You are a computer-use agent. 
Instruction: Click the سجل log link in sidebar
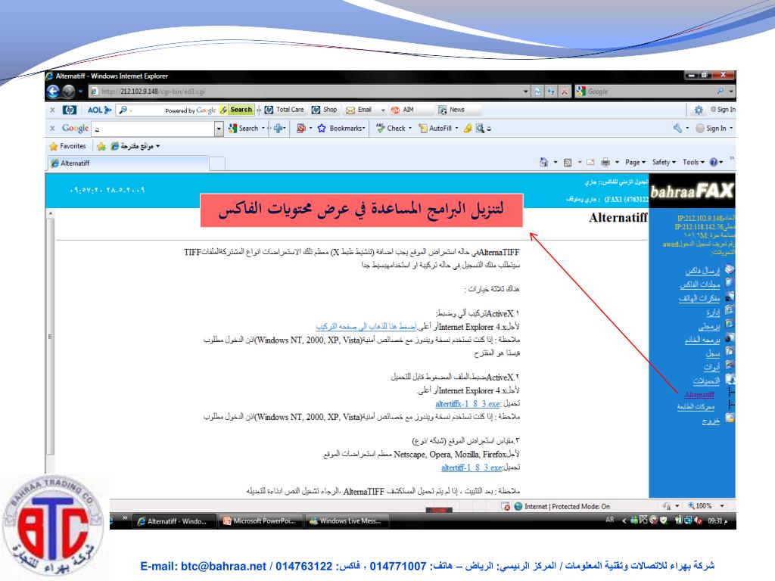pyautogui.click(x=713, y=354)
